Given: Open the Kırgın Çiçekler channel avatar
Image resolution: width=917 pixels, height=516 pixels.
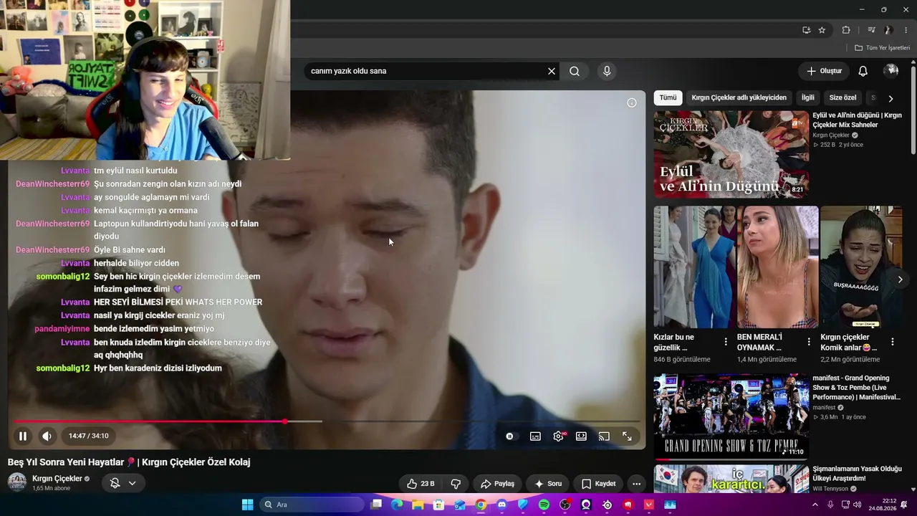Looking at the screenshot, I should (x=17, y=482).
